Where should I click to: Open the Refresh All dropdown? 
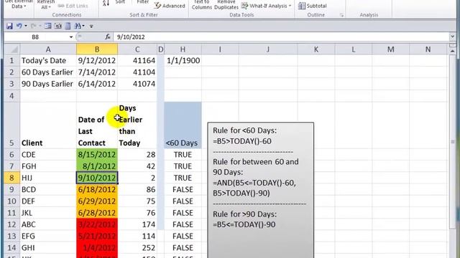[46, 4]
